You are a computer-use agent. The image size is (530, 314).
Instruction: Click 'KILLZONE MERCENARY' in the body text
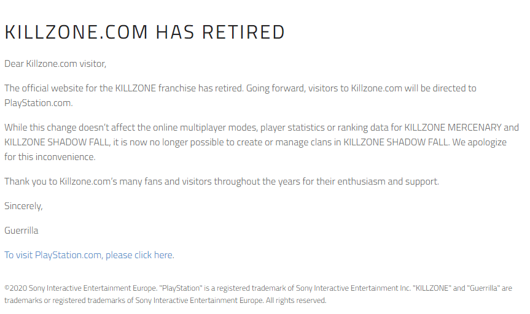coord(453,128)
